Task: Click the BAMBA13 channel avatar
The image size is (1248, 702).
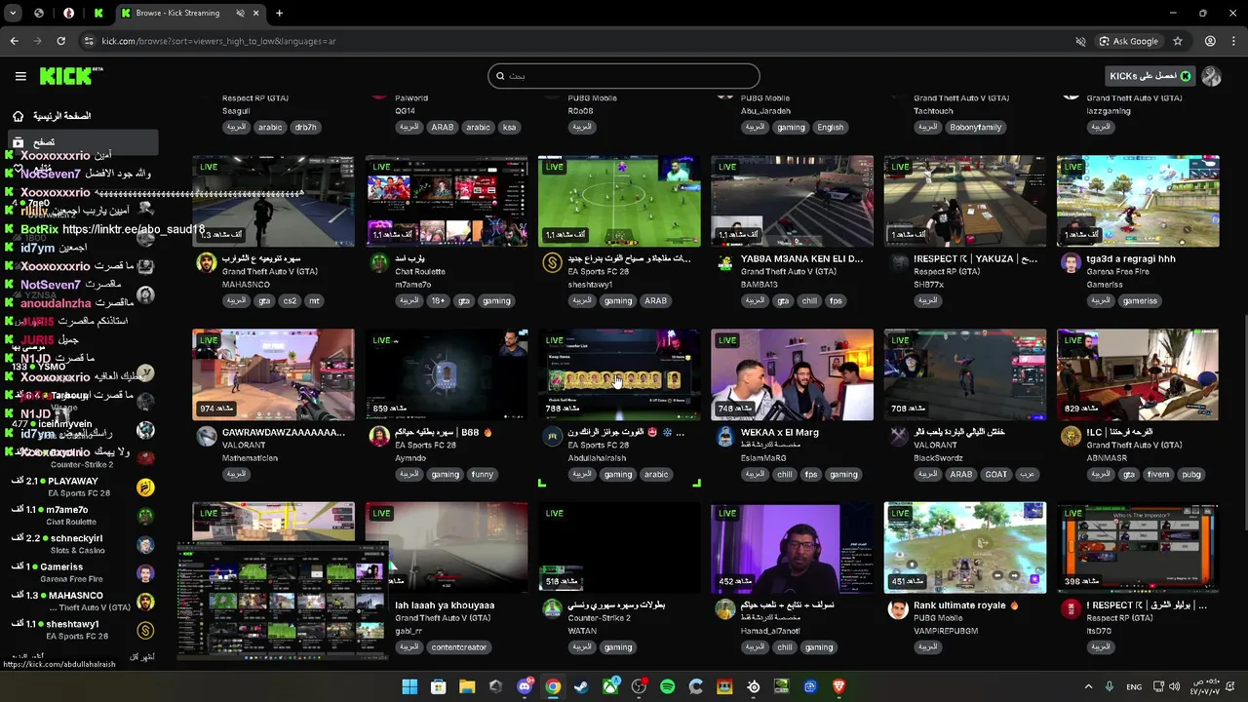Action: point(724,263)
